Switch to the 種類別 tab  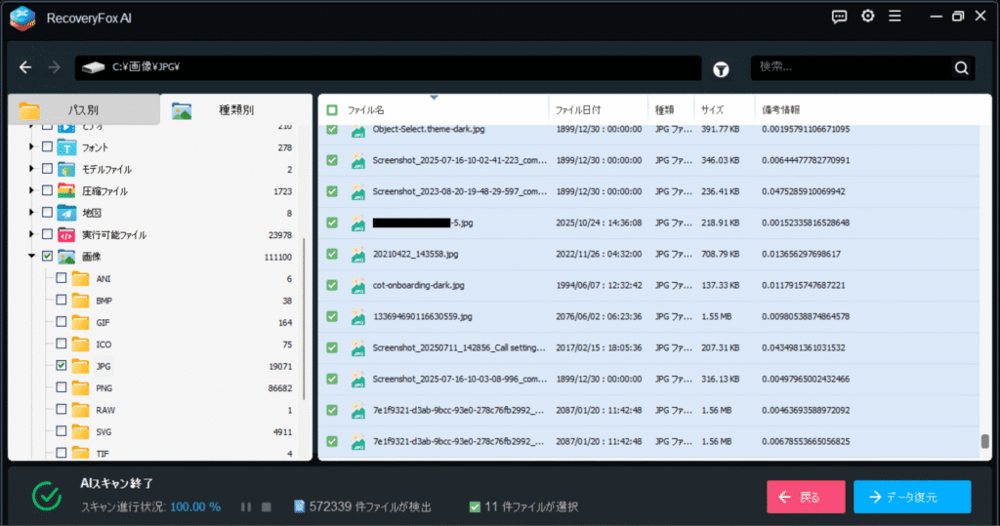236,109
